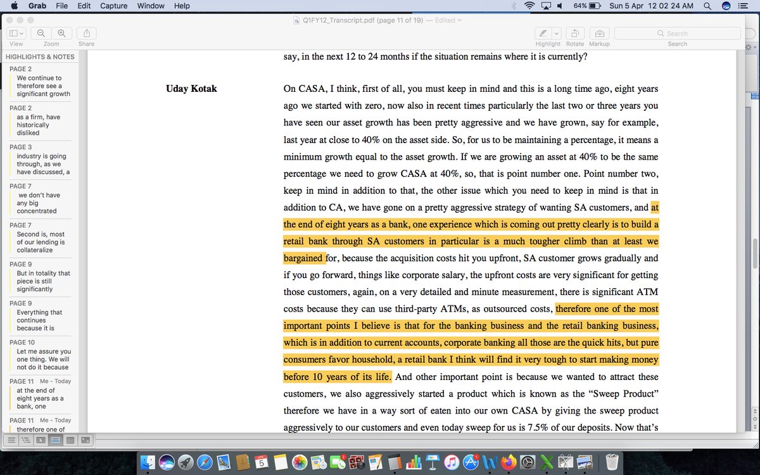This screenshot has width=760, height=475.
Task: Open Numbers chart icon in Dock
Action: pyautogui.click(x=414, y=462)
